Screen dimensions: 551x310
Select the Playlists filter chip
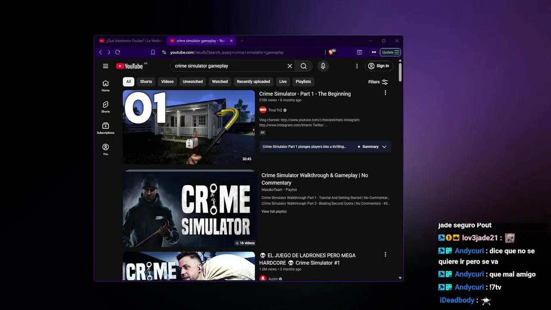tap(303, 81)
